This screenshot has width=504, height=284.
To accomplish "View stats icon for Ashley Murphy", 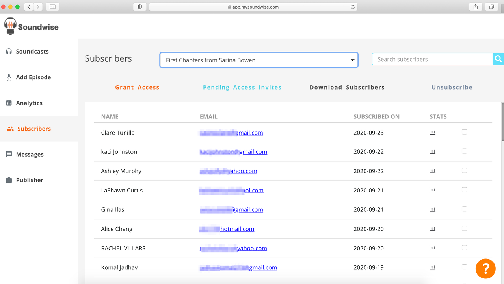I will pyautogui.click(x=432, y=171).
